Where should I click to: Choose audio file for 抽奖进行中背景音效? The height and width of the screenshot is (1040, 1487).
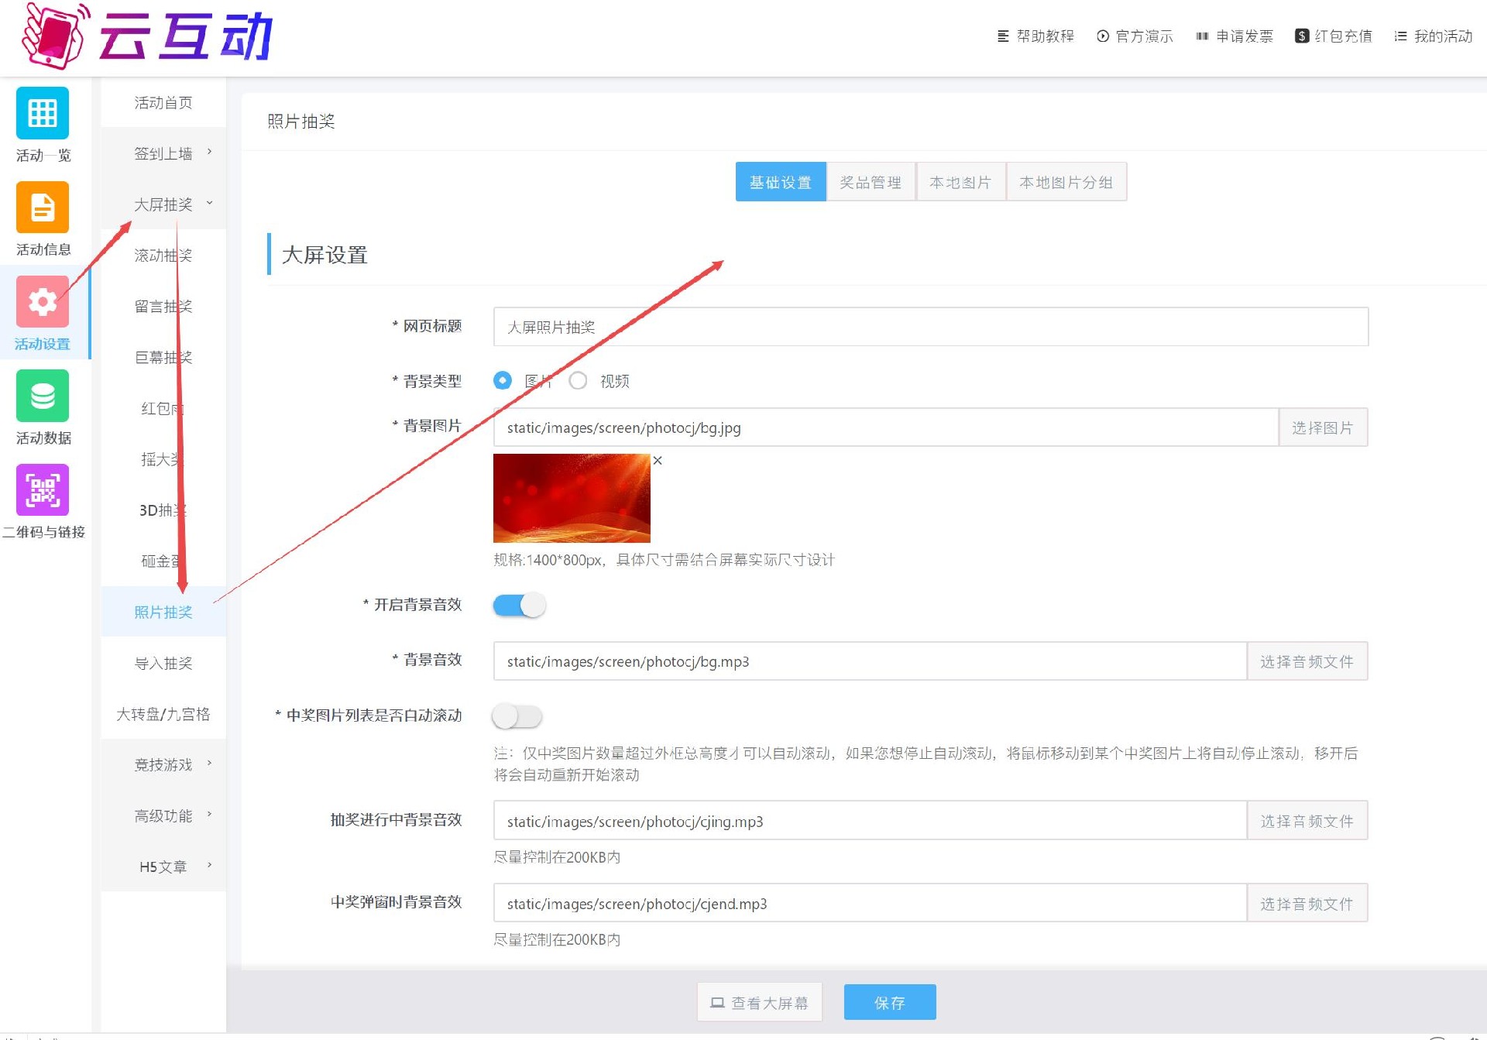click(1307, 821)
